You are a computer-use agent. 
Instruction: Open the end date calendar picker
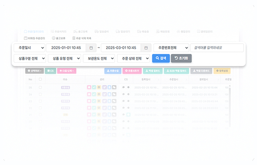(x=146, y=48)
